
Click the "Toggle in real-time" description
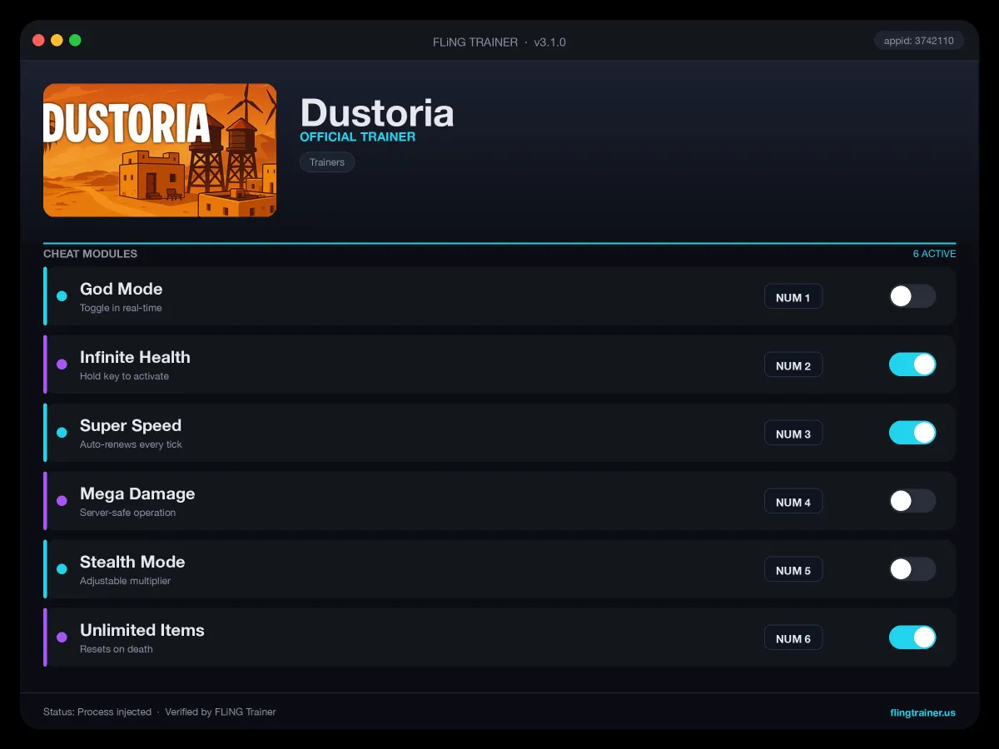tap(121, 308)
